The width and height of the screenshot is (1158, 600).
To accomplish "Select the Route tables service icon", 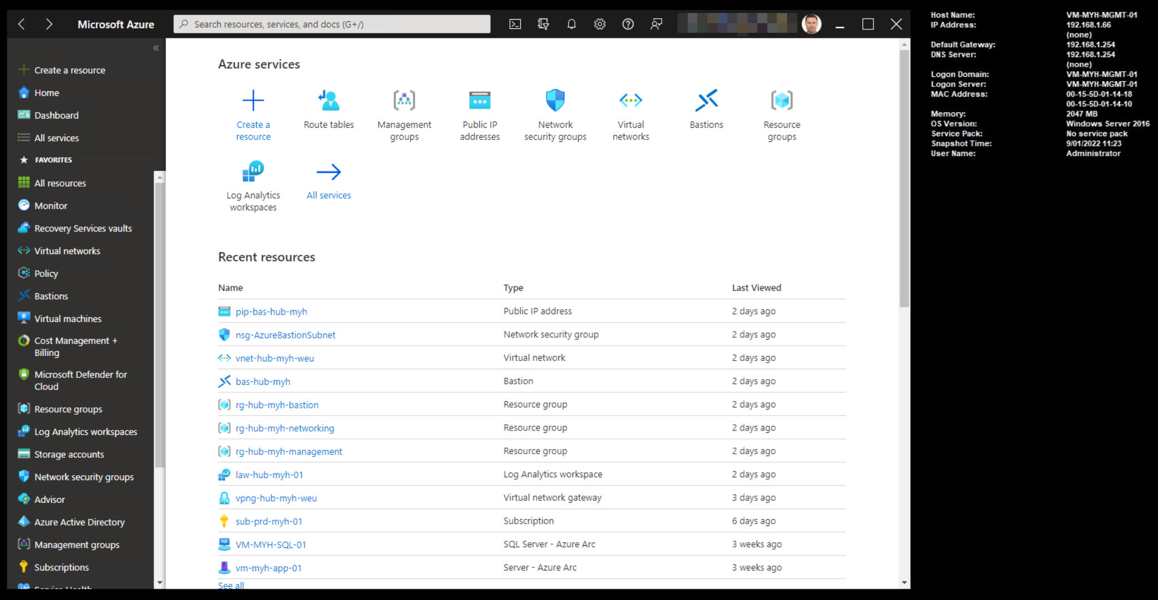I will pos(328,110).
